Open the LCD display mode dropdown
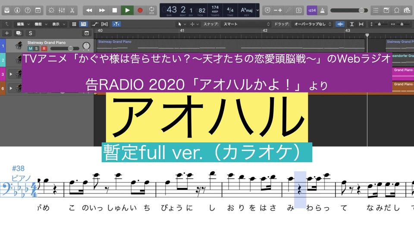Image resolution: width=414 pixels, height=233 pixels. [x=258, y=10]
